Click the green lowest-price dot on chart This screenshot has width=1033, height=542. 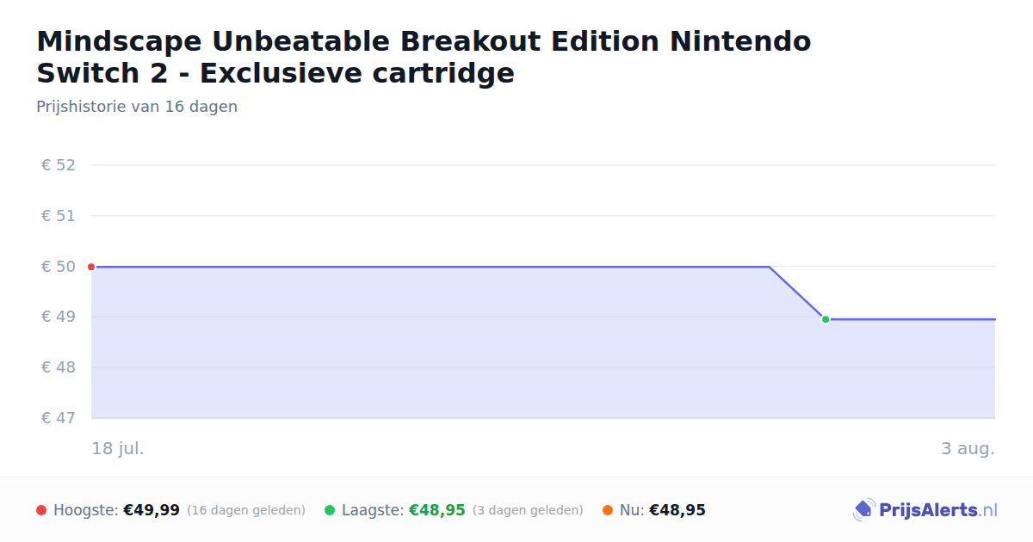click(826, 319)
